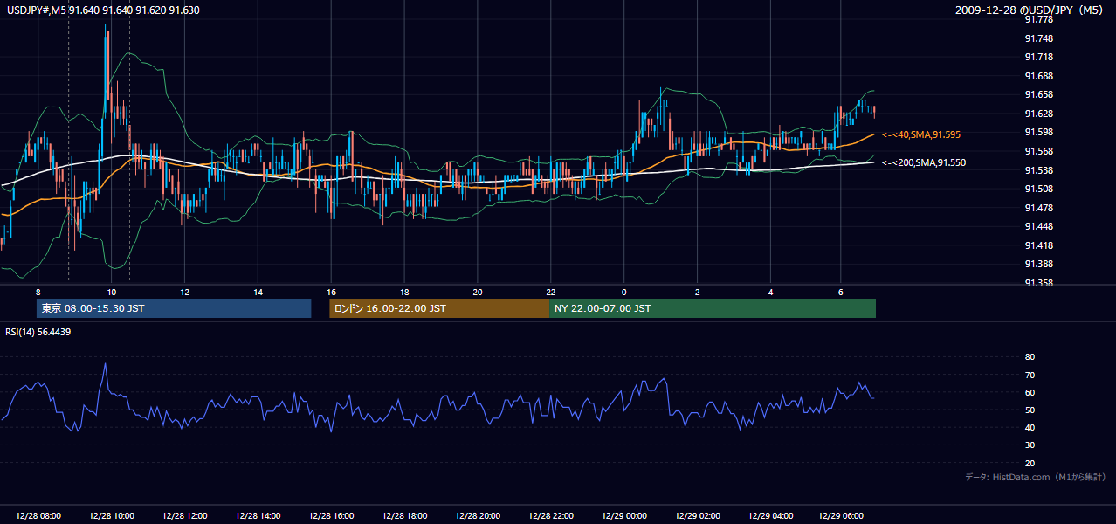
Task: Click the 2009-12-28 USD/JPY (M5) title
Action: point(1030,10)
